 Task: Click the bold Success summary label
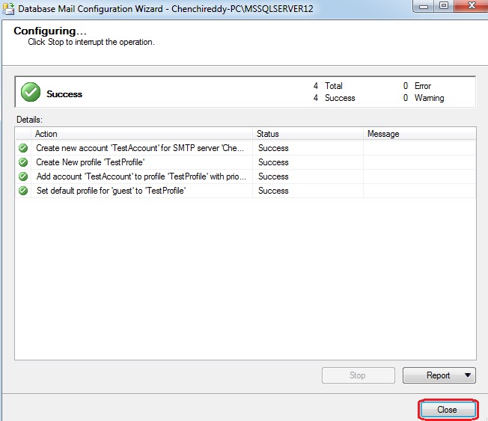click(x=64, y=94)
